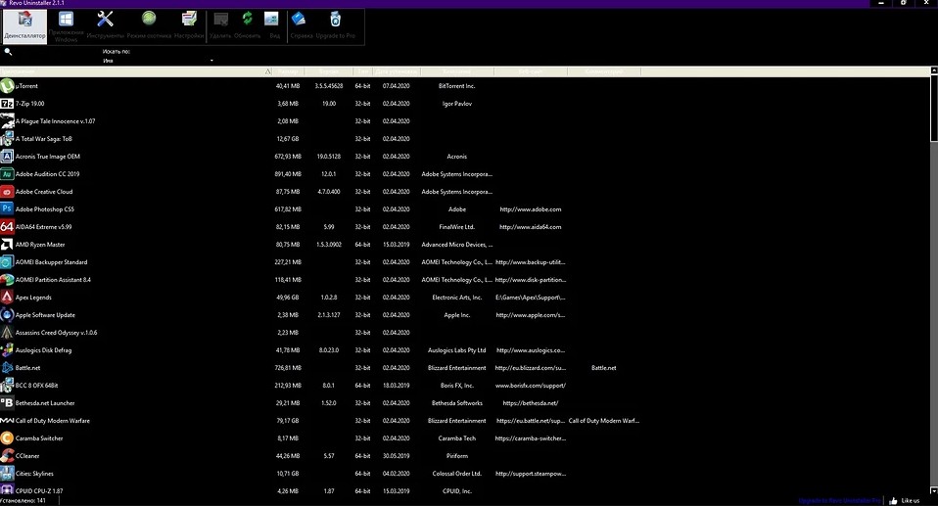
Task: Open the Деинсталлятор tool
Action: (x=24, y=25)
